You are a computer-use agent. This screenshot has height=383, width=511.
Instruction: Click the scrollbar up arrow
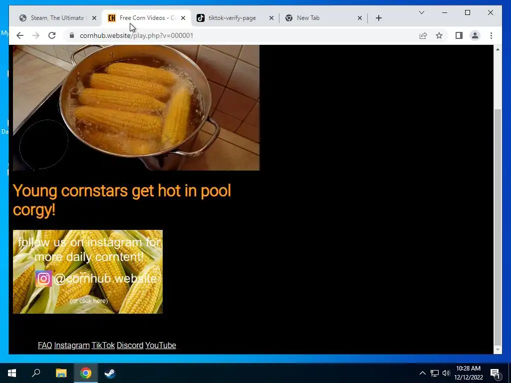(498, 49)
